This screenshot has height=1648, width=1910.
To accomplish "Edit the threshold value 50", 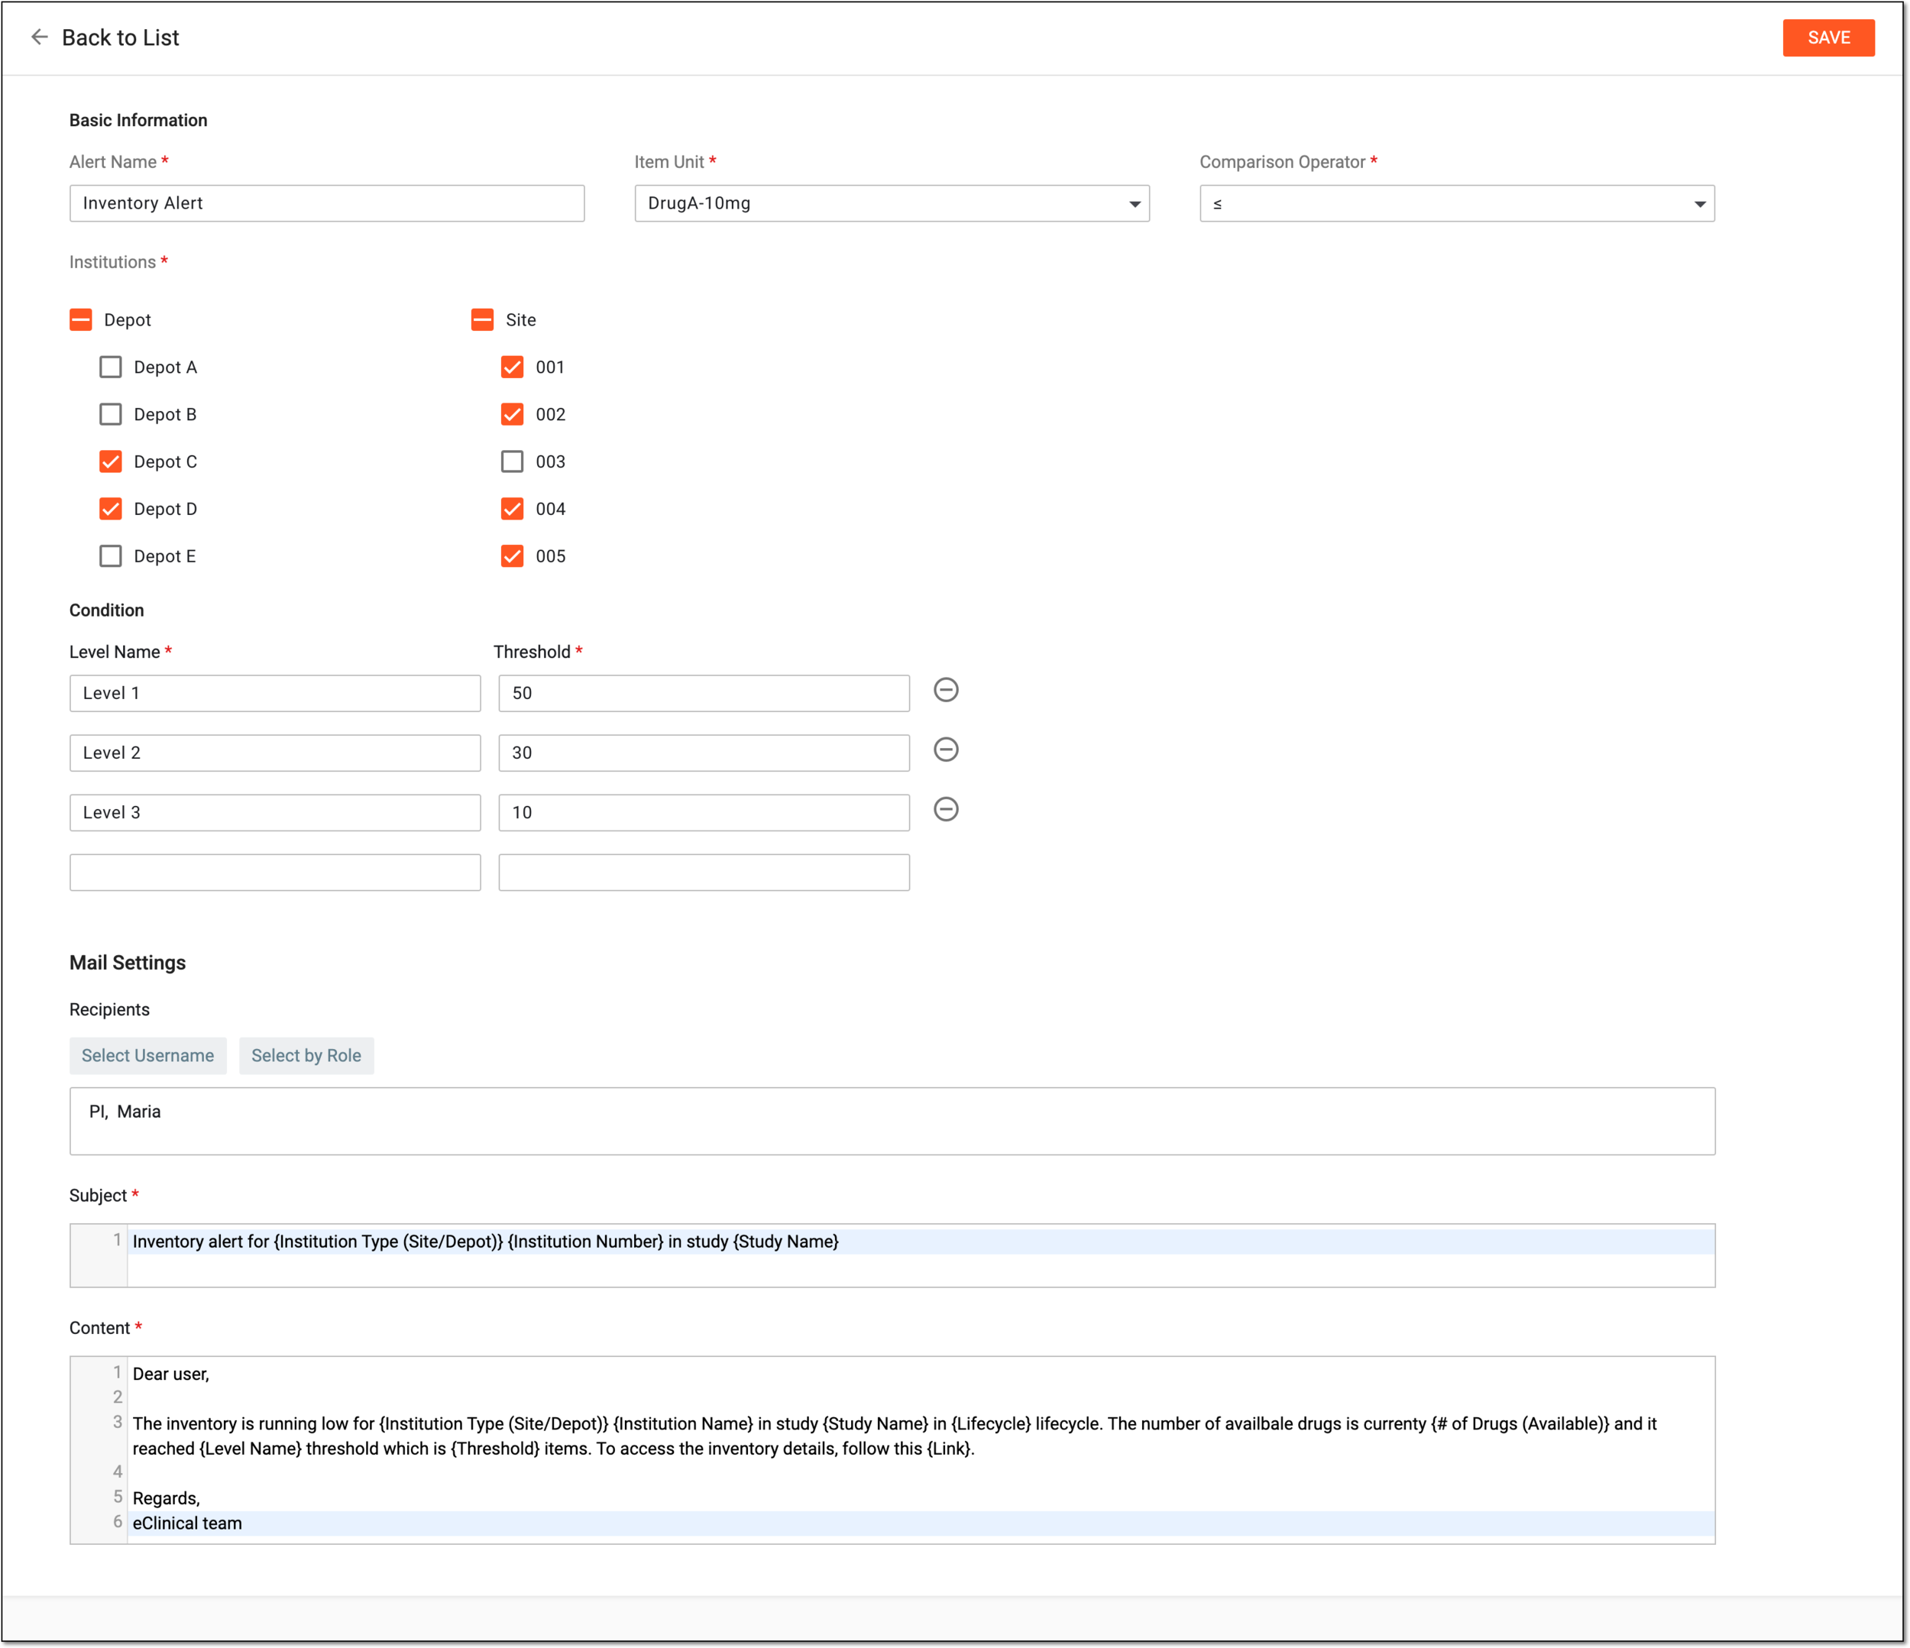I will pos(704,694).
